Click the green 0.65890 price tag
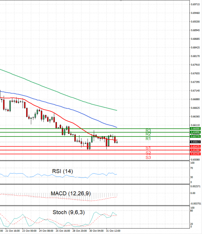The image size is (202, 234). [x=195, y=132]
